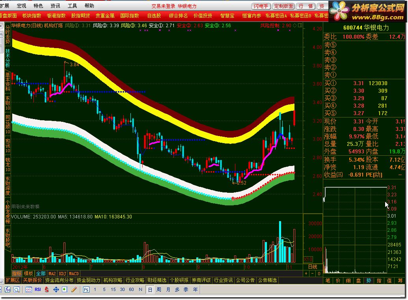The width and height of the screenshot is (408, 300).
Task: Click the 定制版面 button
Action: click(283, 6)
